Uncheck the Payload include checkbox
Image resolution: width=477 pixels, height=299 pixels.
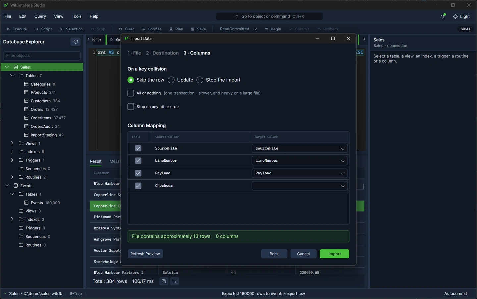pyautogui.click(x=138, y=173)
